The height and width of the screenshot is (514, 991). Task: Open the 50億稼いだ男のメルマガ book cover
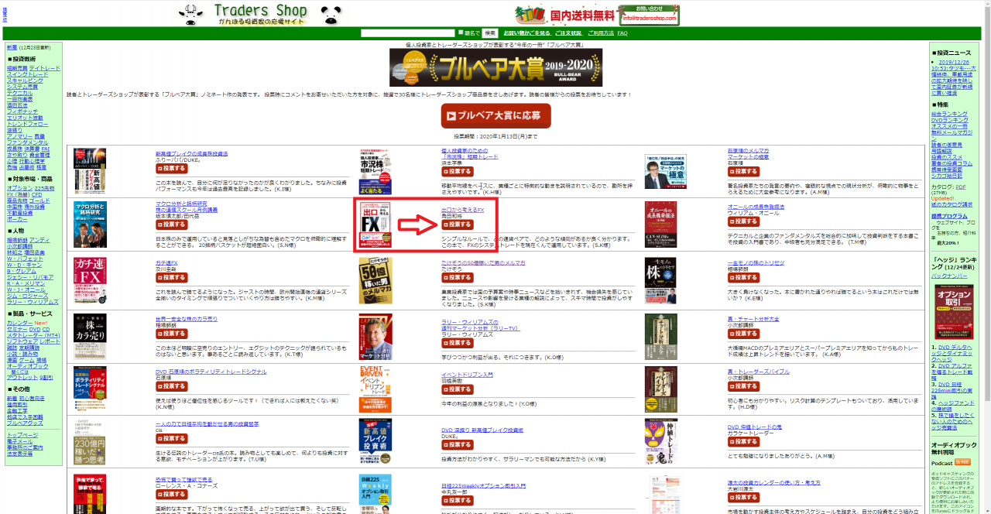375,280
